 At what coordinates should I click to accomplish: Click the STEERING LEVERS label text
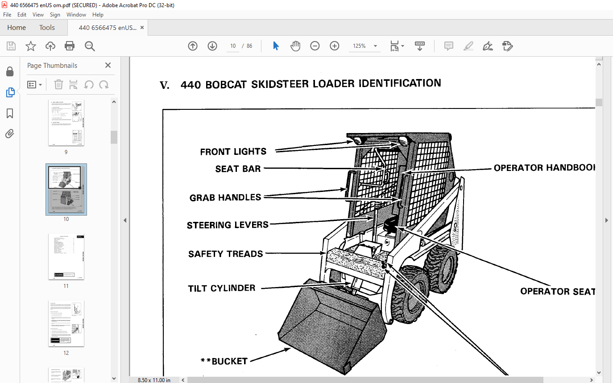(x=228, y=225)
